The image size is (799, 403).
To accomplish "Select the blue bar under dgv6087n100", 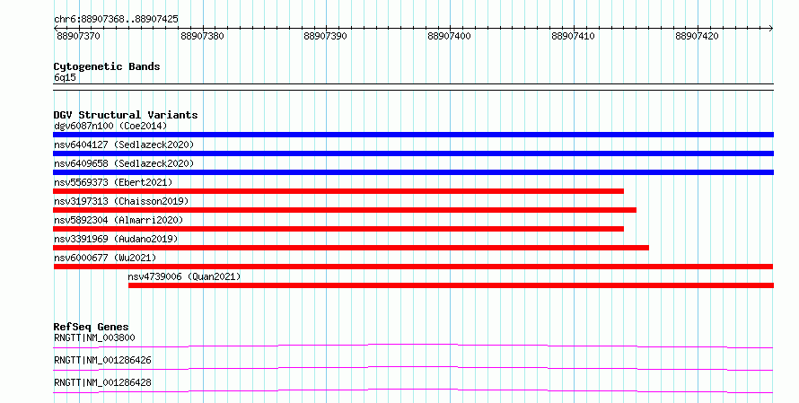I will [x=413, y=135].
